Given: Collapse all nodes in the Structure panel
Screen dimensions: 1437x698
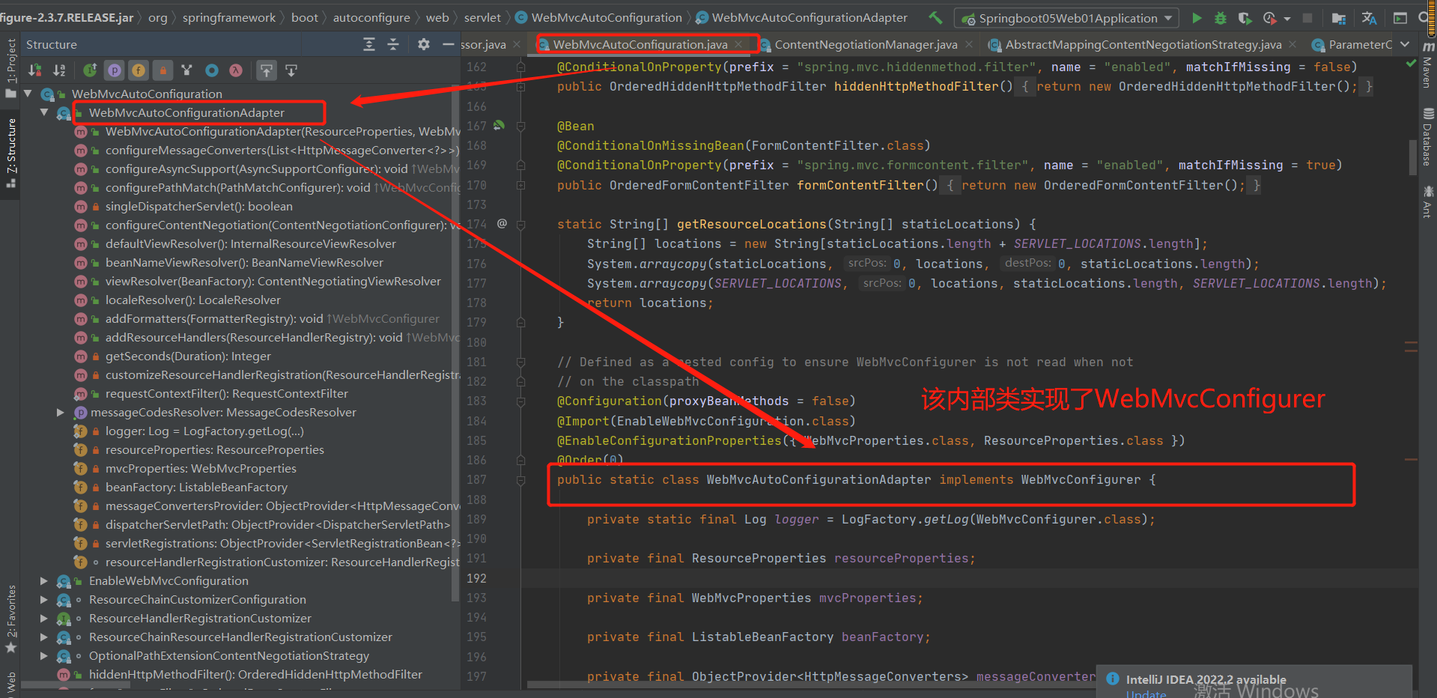Looking at the screenshot, I should pyautogui.click(x=393, y=45).
